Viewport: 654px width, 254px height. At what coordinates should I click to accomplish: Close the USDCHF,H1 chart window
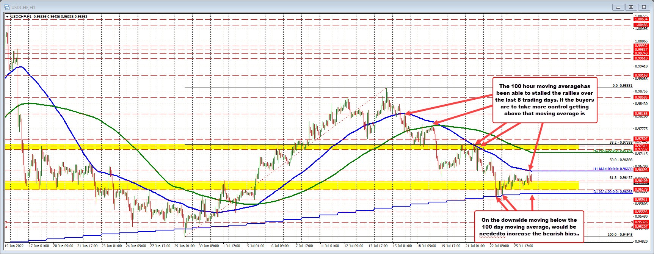(x=644, y=7)
